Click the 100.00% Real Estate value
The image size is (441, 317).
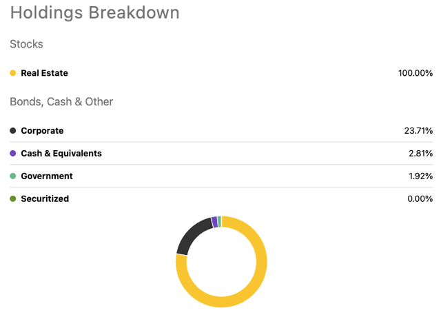(415, 73)
